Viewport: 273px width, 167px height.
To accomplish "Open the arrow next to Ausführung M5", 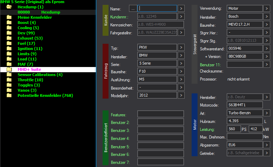I will [x=181, y=80].
